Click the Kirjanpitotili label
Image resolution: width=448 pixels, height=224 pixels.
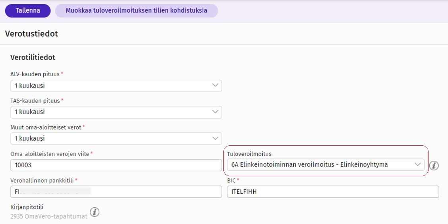[27, 207]
